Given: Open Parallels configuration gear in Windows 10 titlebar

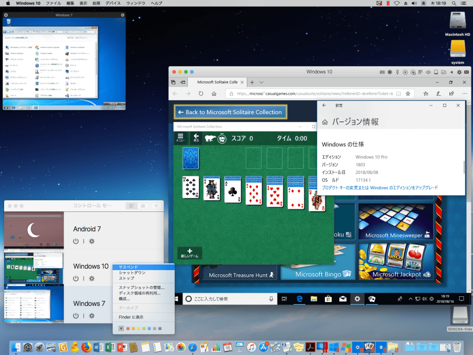Looking at the screenshot, I should coord(459,72).
